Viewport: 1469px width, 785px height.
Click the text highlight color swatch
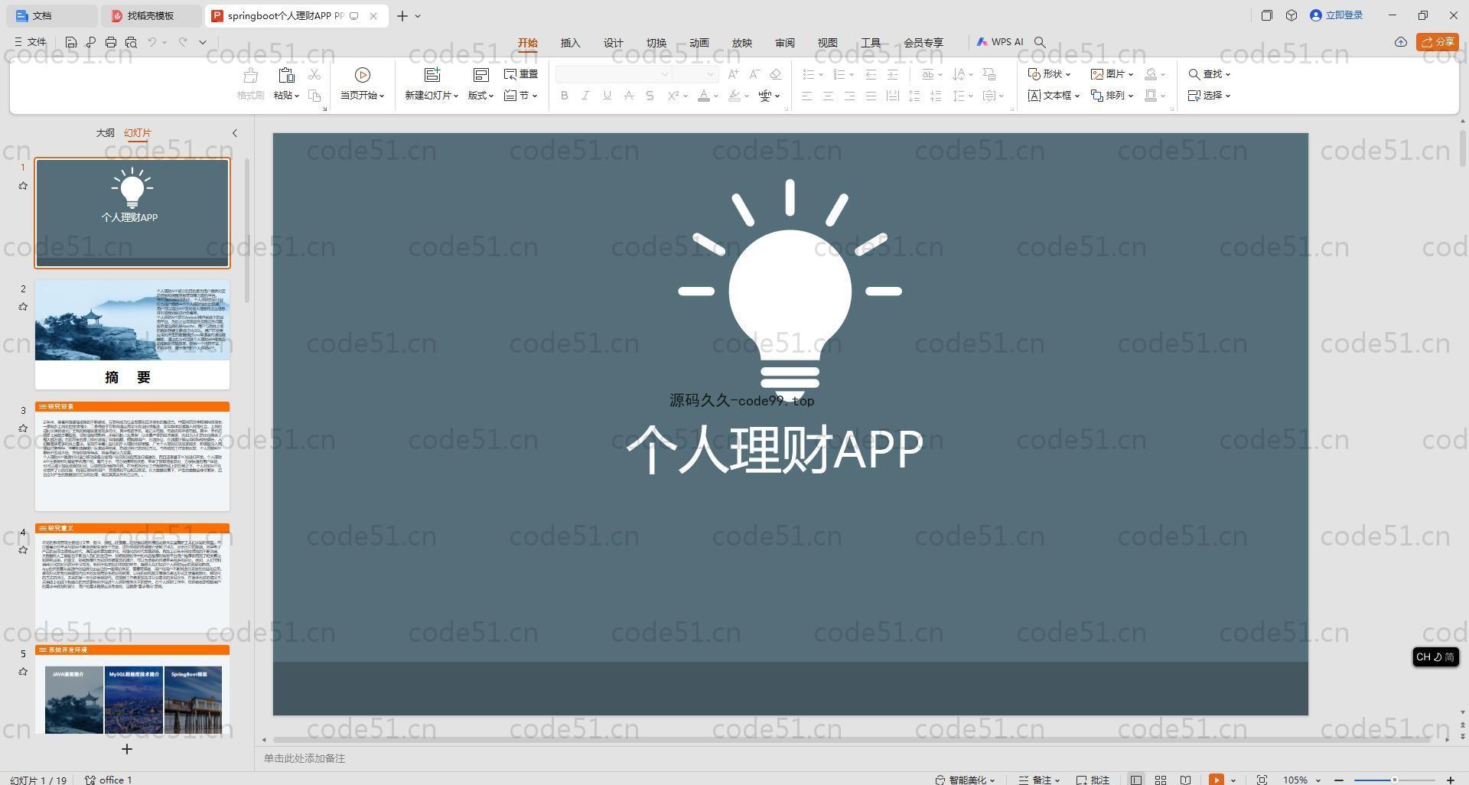(734, 96)
